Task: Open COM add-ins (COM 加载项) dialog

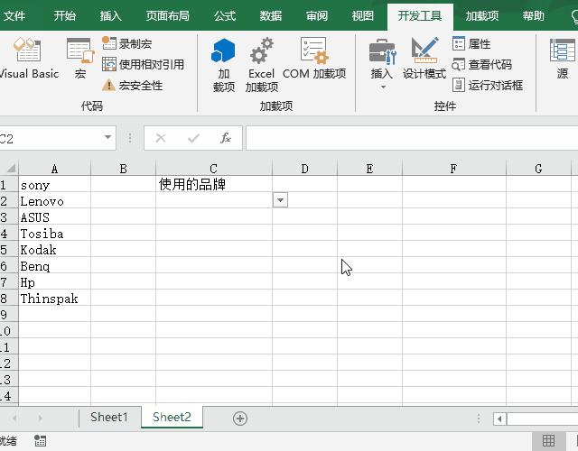Action: pos(314,58)
